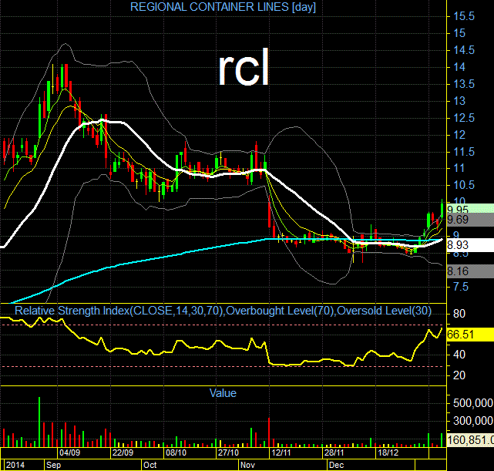The width and height of the screenshot is (494, 471).
Task: Click the 11 price axis tick
Action: pyautogui.click(x=459, y=168)
